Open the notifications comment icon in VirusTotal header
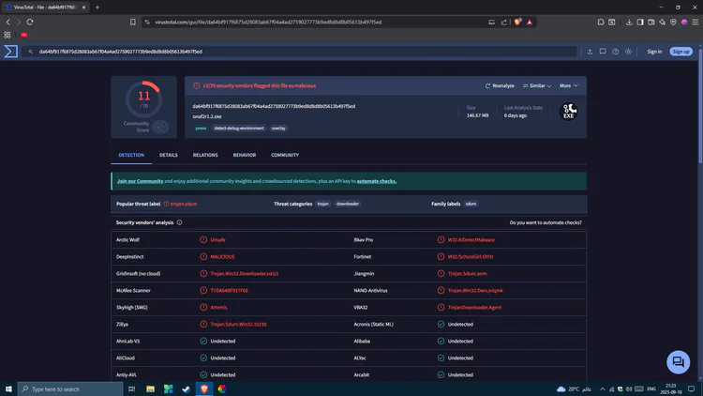 603,52
